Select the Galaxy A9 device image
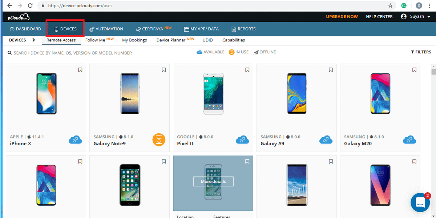This screenshot has width=436, height=218. click(x=297, y=93)
